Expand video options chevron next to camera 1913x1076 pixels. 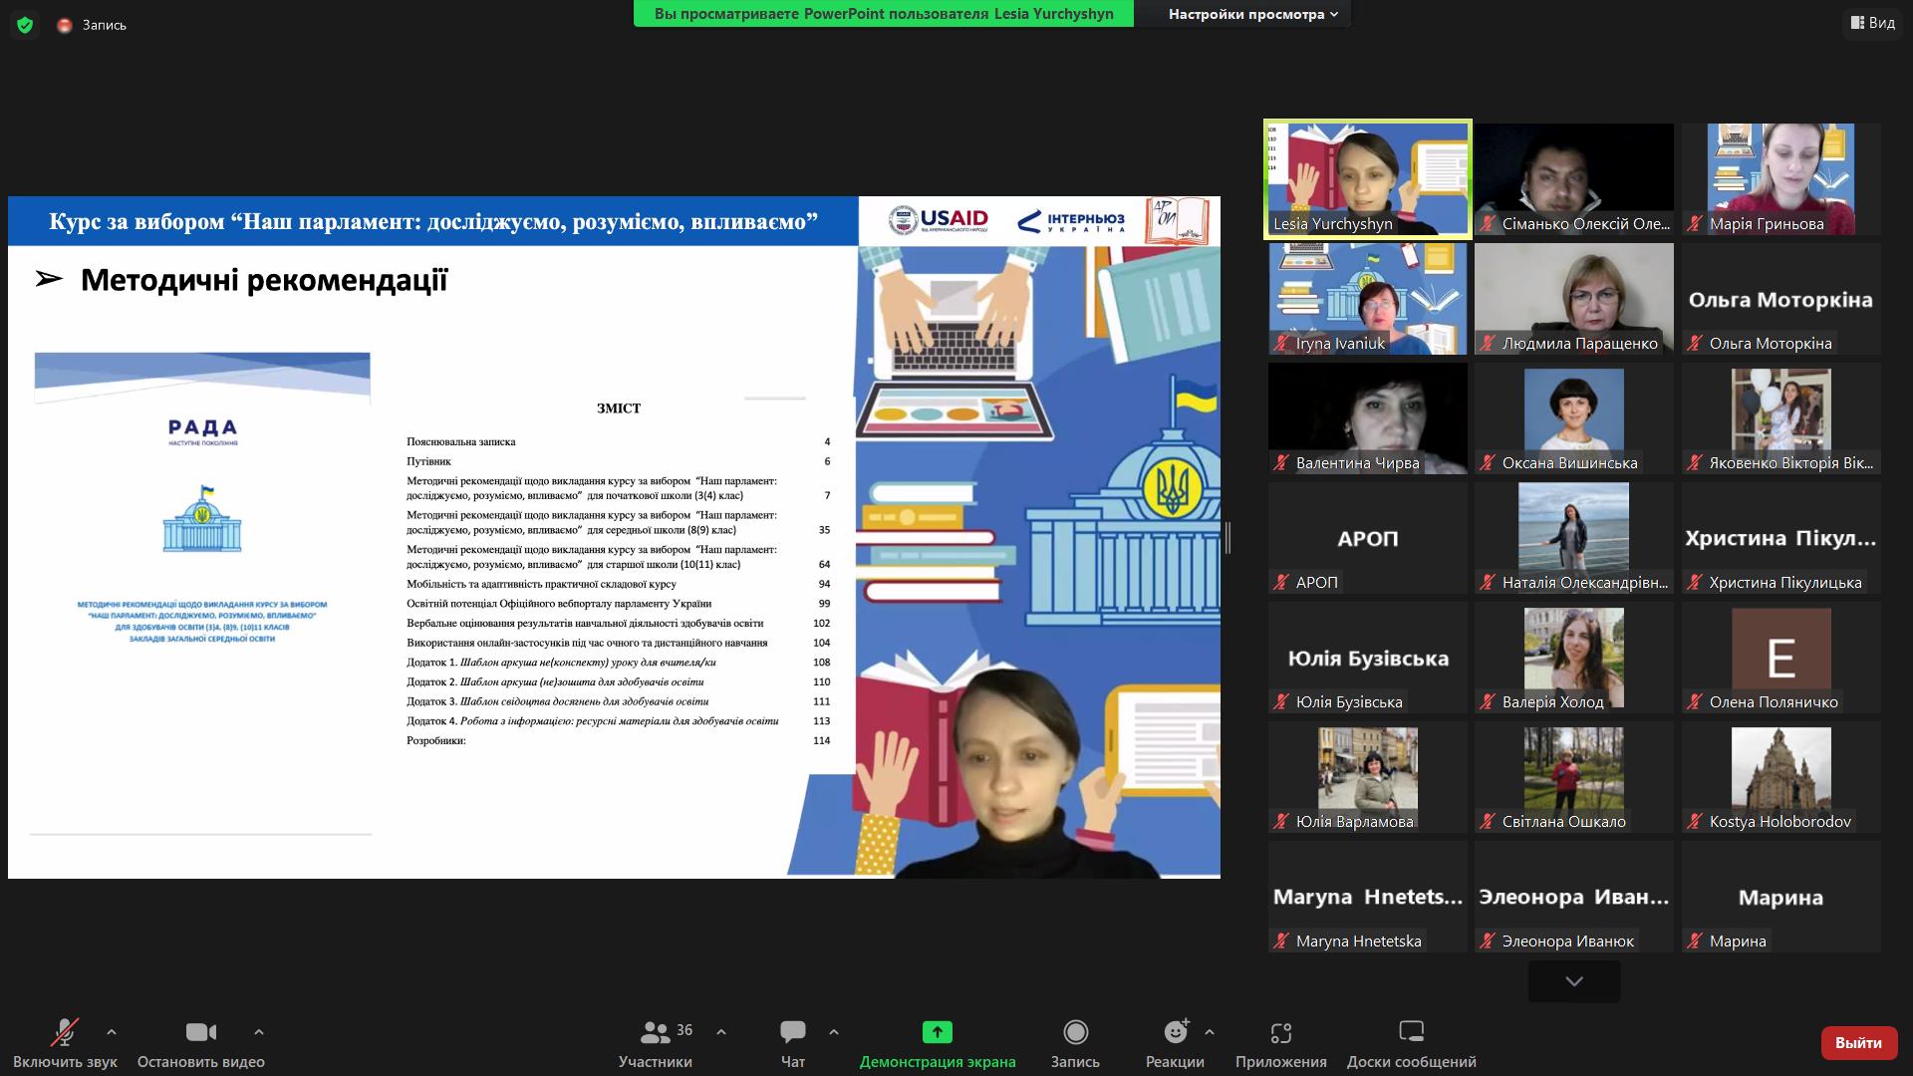(x=259, y=1032)
